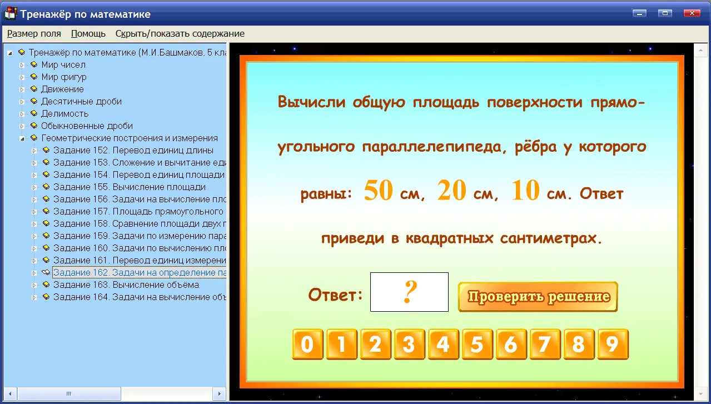Click the book icon beside Мир фигур
Screen dimensions: 711x404
tap(33, 77)
